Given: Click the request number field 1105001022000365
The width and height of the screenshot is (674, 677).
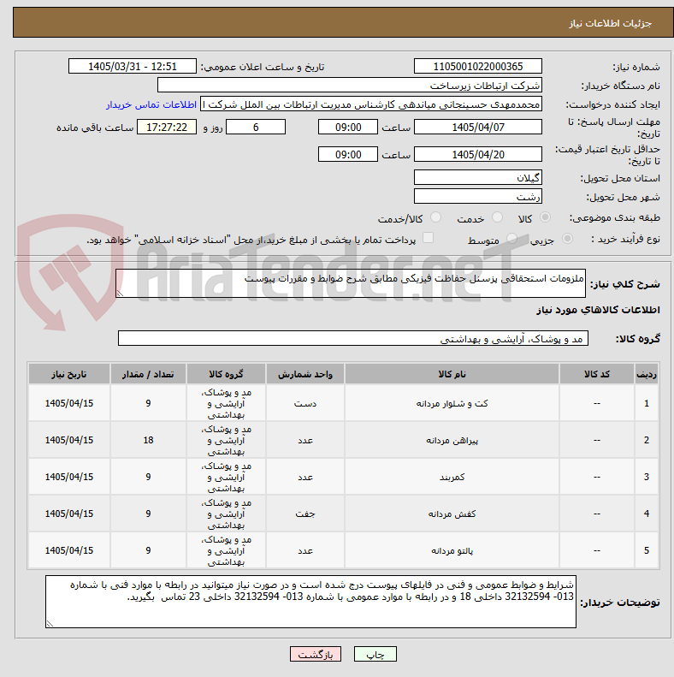Looking at the screenshot, I should (x=477, y=67).
